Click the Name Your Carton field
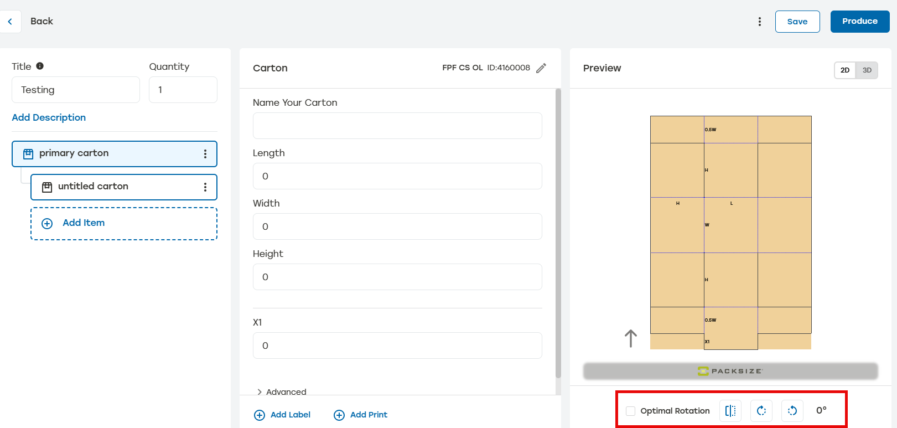The width and height of the screenshot is (897, 428). point(397,126)
